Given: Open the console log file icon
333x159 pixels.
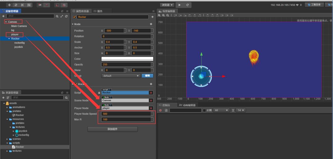Looking at the screenshot, I should tap(166, 110).
